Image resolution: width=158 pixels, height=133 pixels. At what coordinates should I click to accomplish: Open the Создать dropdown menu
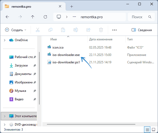(16, 30)
